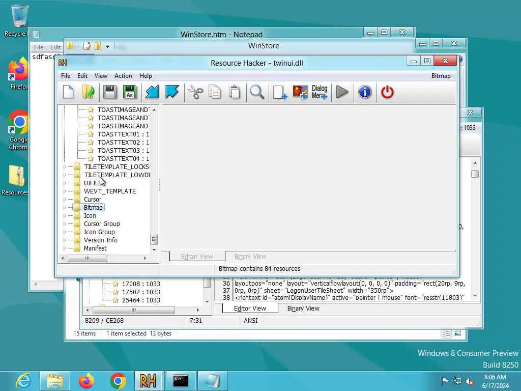Open a file using the green folder icon

88,92
